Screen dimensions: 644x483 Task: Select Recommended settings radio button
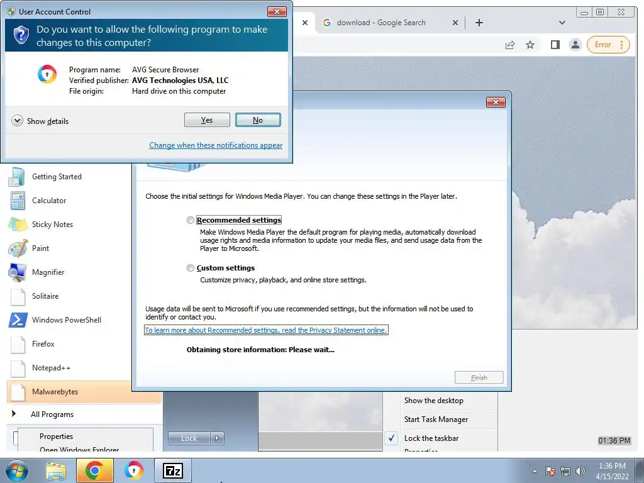[190, 220]
